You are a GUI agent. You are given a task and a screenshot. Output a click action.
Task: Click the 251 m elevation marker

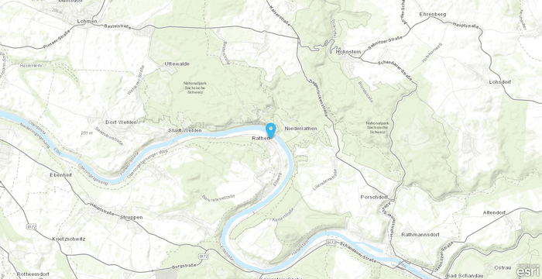[x=87, y=133]
